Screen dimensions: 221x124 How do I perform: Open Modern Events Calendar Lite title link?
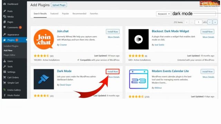(170, 71)
